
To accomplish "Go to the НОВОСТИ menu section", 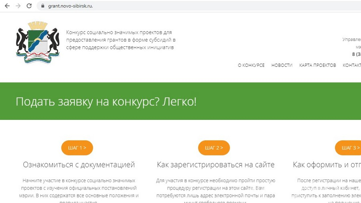I will (x=282, y=65).
